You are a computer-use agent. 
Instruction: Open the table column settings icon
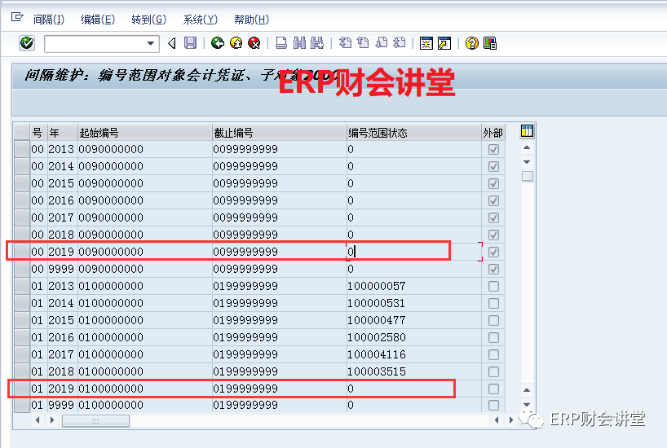[527, 132]
